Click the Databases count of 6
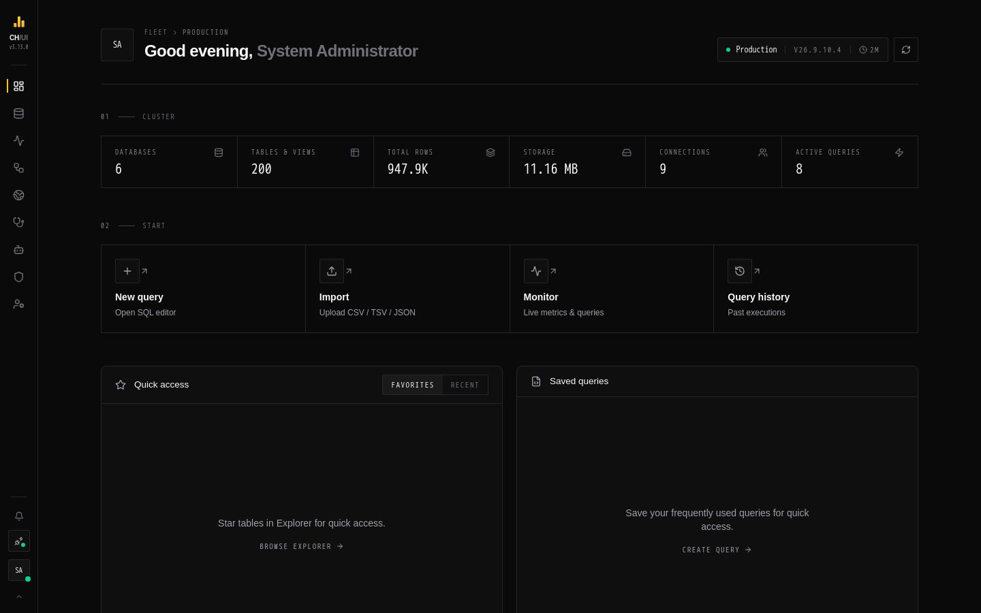Screen dimensions: 981x613 [x=119, y=169]
